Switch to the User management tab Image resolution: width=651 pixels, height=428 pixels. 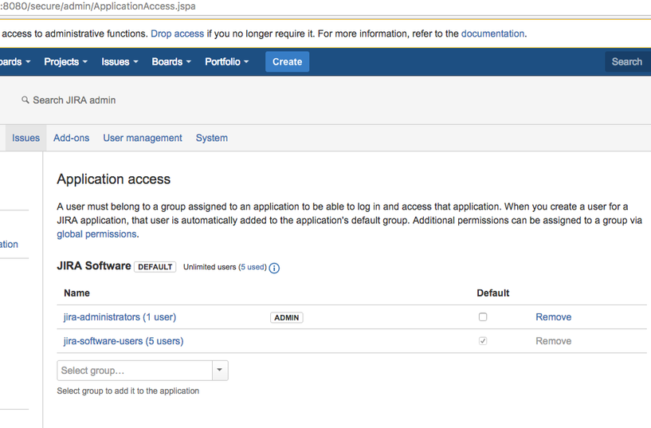pyautogui.click(x=143, y=138)
